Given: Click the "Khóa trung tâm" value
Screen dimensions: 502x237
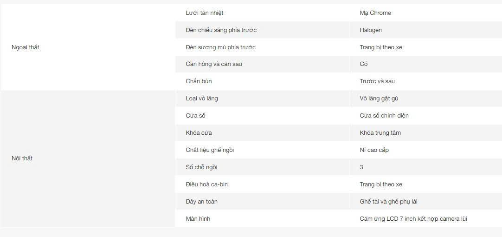Looking at the screenshot, I should (380, 133).
